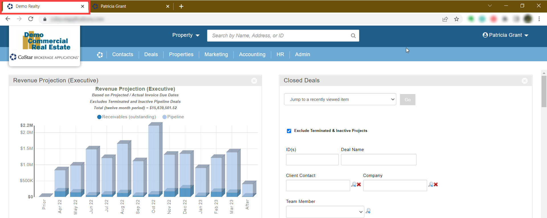Open the Deals menu
547x218 pixels.
coord(151,54)
